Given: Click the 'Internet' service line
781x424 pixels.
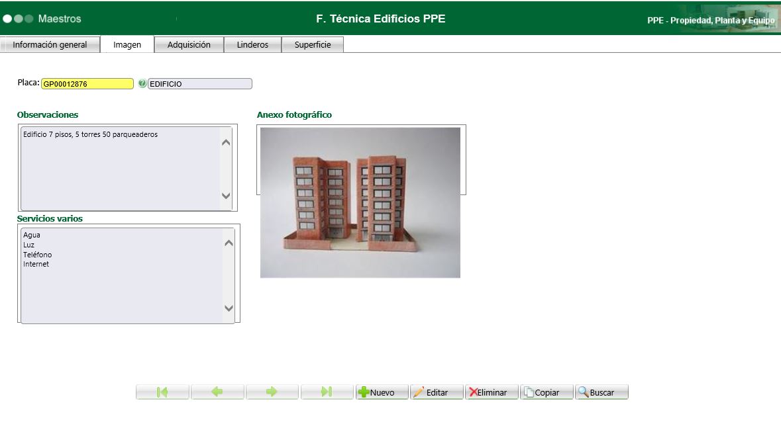Looking at the screenshot, I should tap(36, 264).
